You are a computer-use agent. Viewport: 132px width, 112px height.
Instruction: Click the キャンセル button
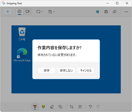pyautogui.click(x=86, y=71)
